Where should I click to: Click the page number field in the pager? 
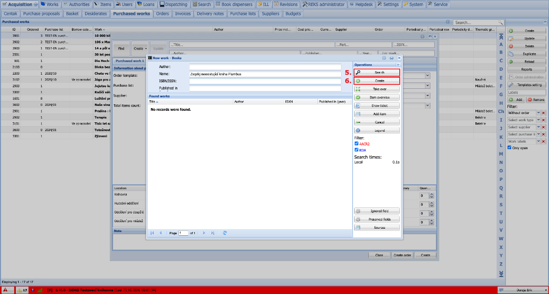coord(183,233)
